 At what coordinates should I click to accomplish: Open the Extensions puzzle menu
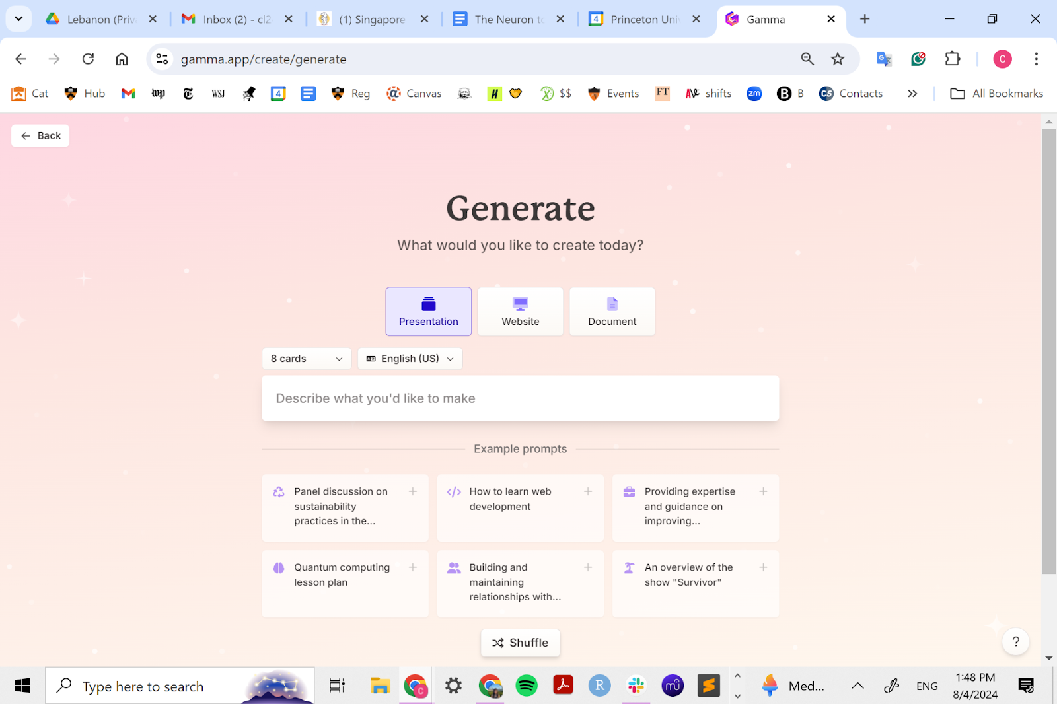point(953,59)
